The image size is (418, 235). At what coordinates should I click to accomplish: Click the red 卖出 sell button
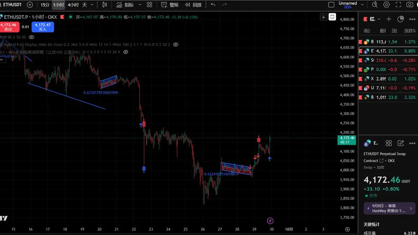point(9,27)
